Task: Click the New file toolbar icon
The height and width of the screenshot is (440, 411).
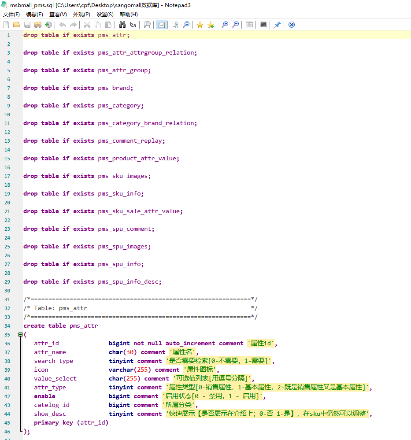Action: (x=6, y=25)
